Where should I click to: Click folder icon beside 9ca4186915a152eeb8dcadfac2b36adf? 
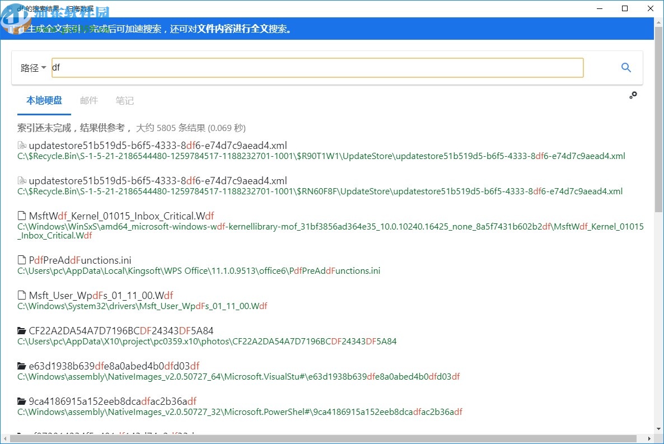click(22, 401)
